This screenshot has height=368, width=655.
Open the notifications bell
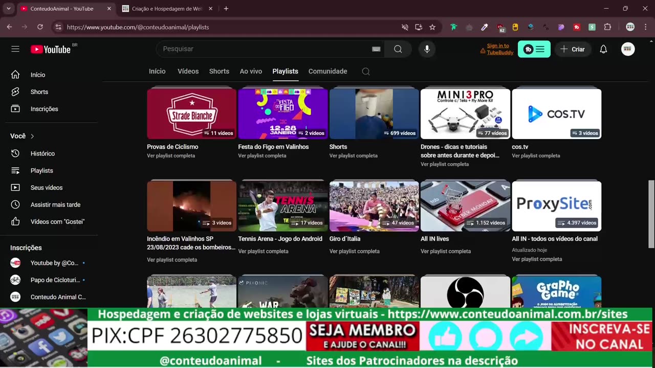[x=603, y=49]
